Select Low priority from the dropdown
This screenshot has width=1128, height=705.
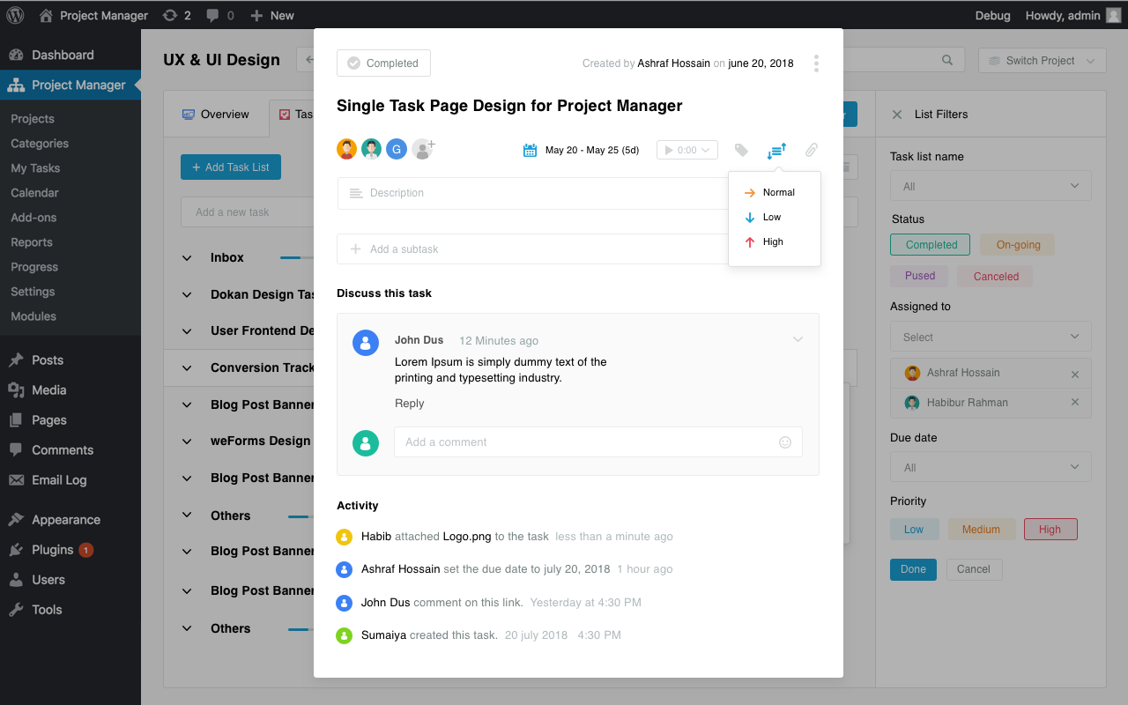click(772, 217)
